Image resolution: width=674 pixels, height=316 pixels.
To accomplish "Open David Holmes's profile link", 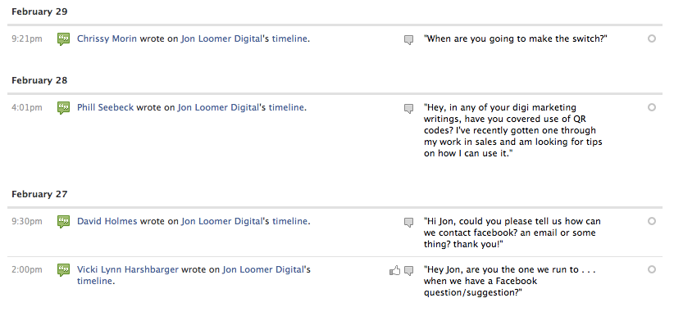I will (107, 221).
